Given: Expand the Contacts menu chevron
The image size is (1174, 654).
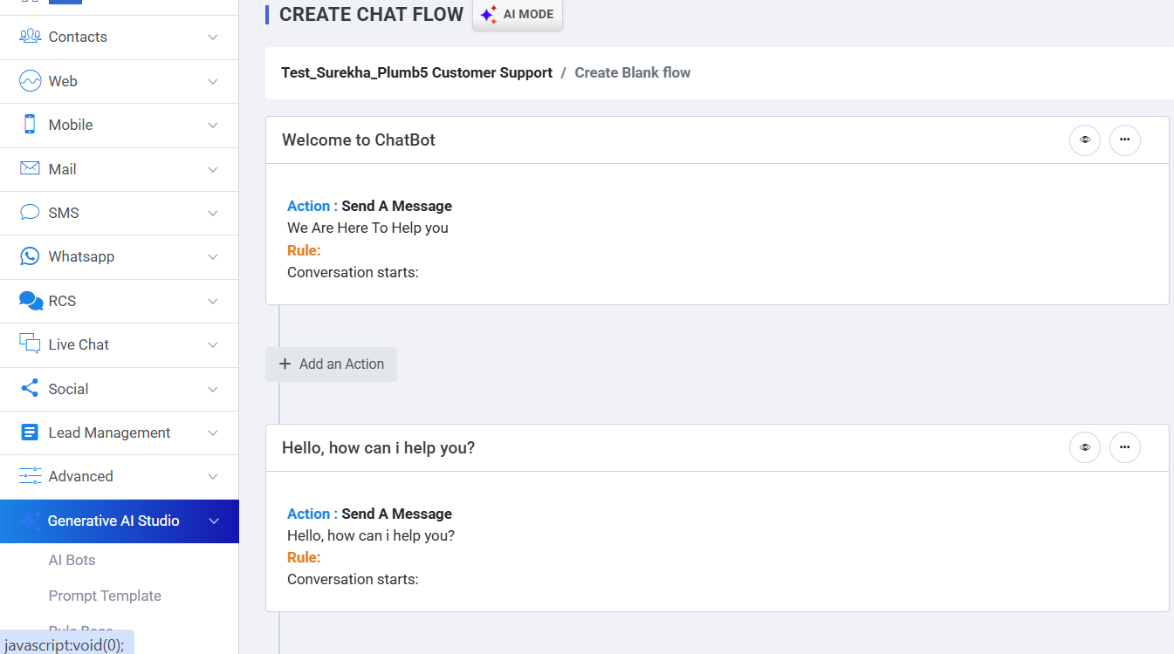Looking at the screenshot, I should pos(213,37).
